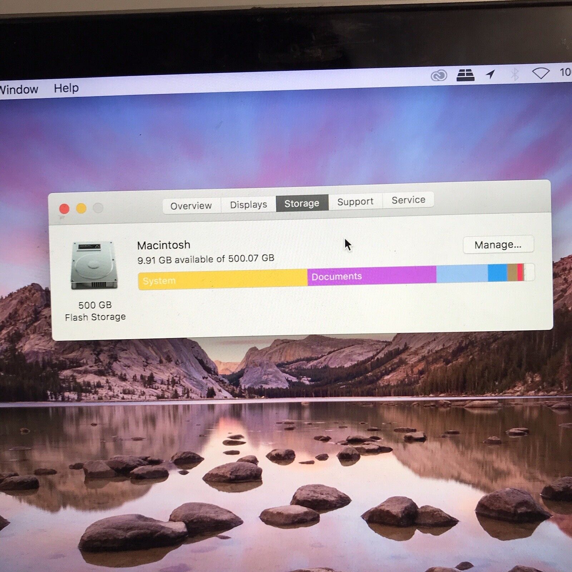Click the Macintosh volume name

[x=164, y=245]
